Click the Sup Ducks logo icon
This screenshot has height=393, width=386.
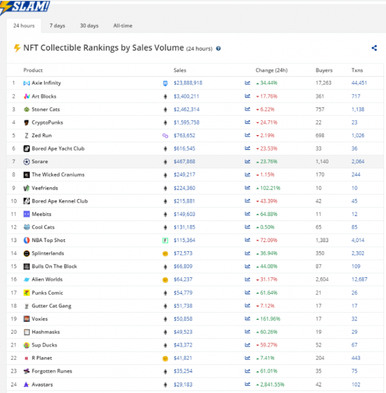(26, 345)
